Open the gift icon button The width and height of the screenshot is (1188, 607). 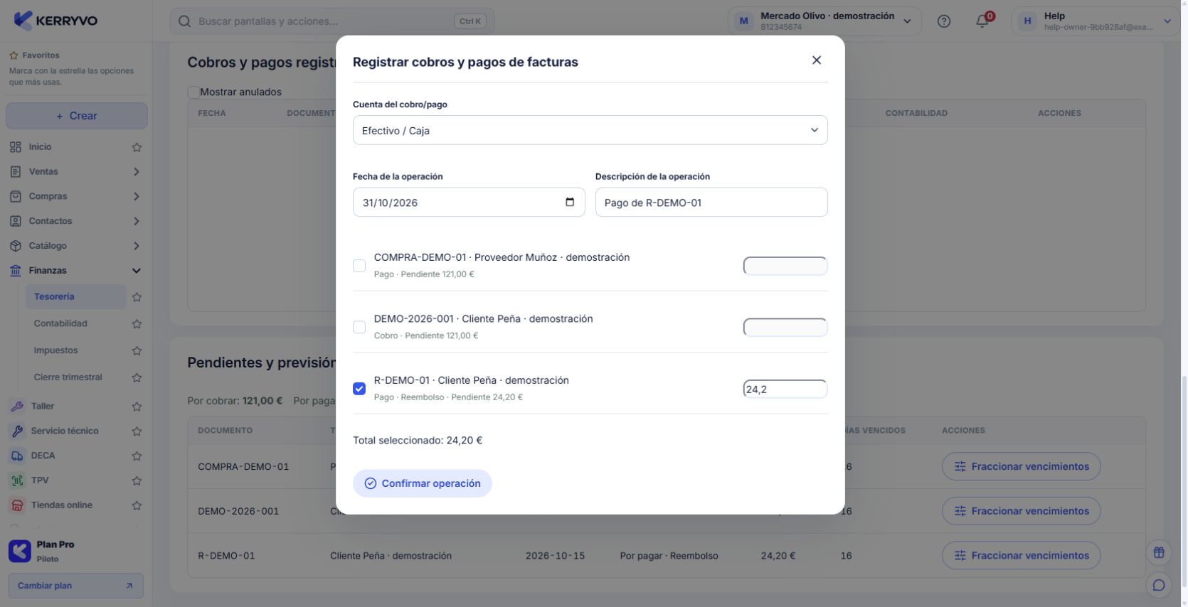pyautogui.click(x=1159, y=552)
